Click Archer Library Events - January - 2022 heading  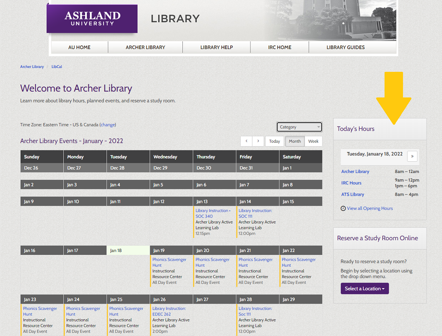[x=72, y=141]
